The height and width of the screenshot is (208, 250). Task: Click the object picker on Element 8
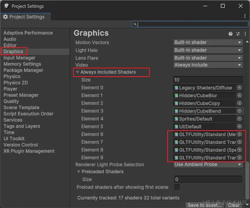[240, 150]
